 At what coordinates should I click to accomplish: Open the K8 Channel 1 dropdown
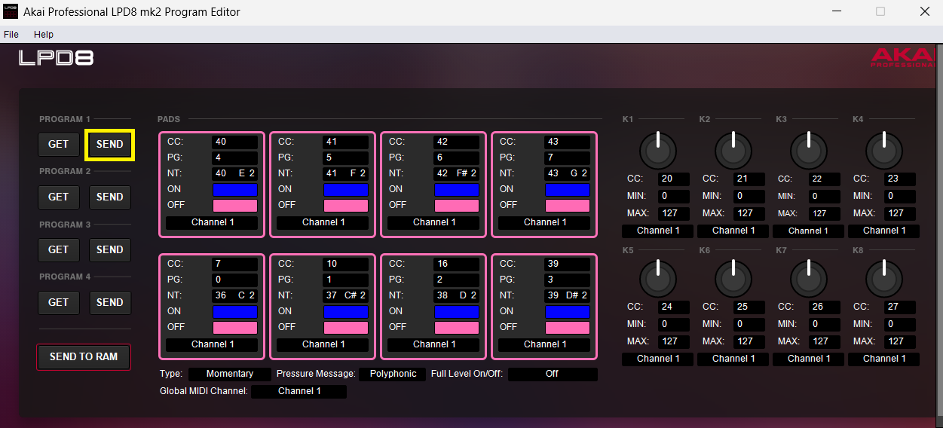(884, 359)
